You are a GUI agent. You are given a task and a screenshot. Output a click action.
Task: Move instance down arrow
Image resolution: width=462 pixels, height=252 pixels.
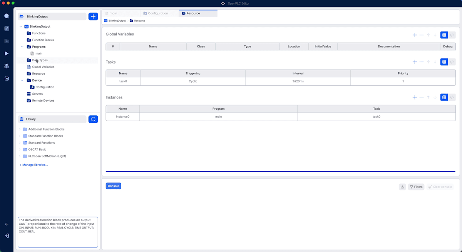(435, 97)
